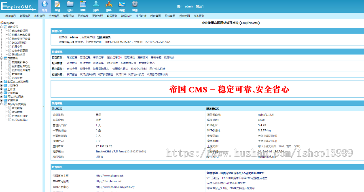Open 扩展变量 tree item
364x192 pixels.
tap(17, 46)
